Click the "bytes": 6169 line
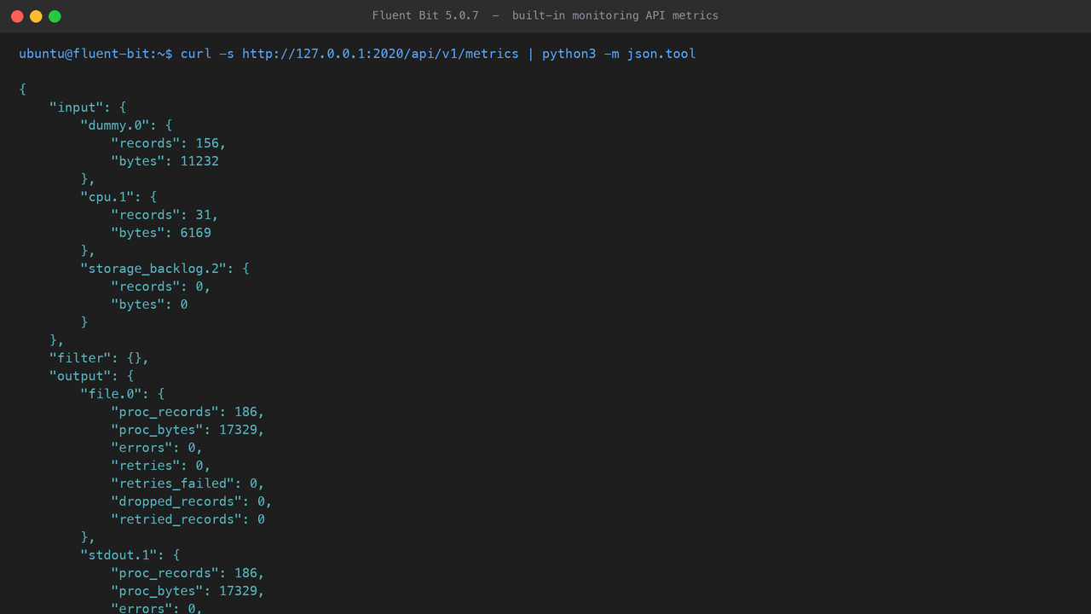Image resolution: width=1091 pixels, height=614 pixels. click(161, 233)
